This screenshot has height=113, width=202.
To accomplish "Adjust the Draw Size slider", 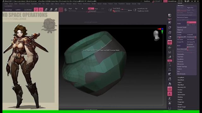I will 122,11.
